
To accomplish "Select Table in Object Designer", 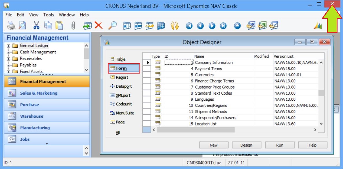I will tap(118, 59).
